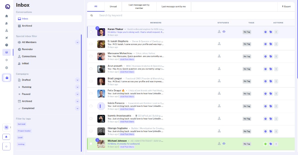
Task: Click viral Post likers tag on Felix Dragoi
Action: point(127,97)
